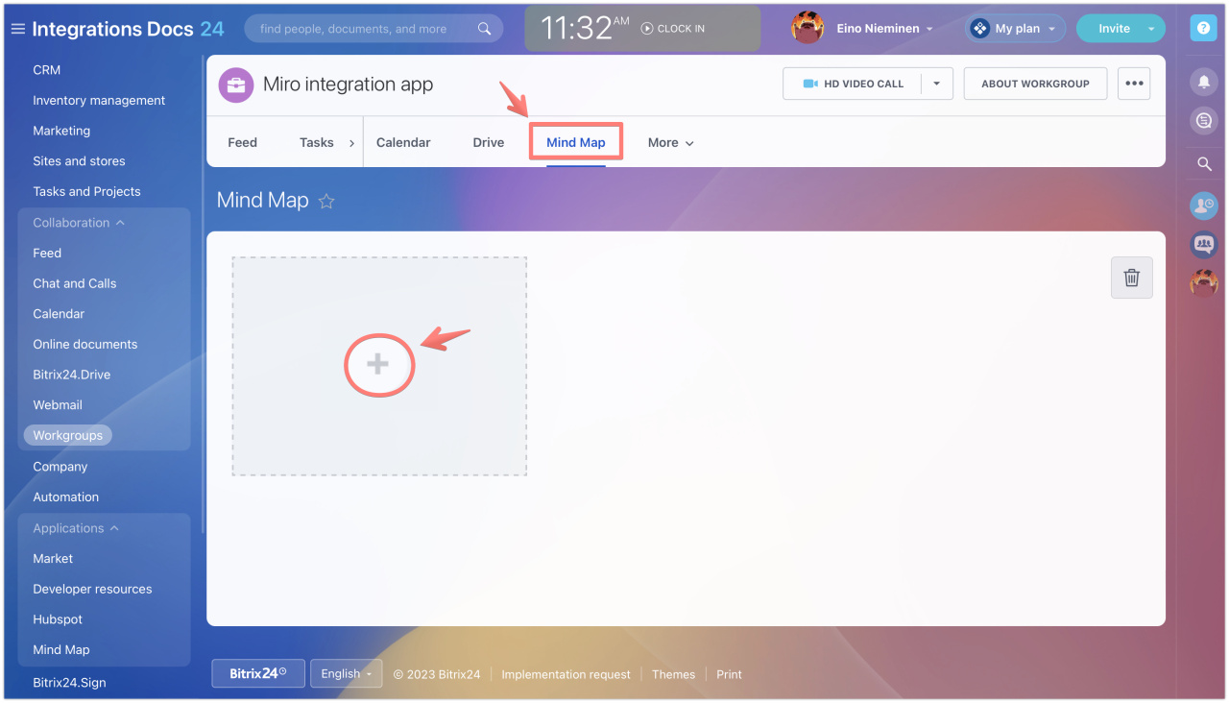
Task: Open Developer resources menu item
Action: pyautogui.click(x=92, y=590)
